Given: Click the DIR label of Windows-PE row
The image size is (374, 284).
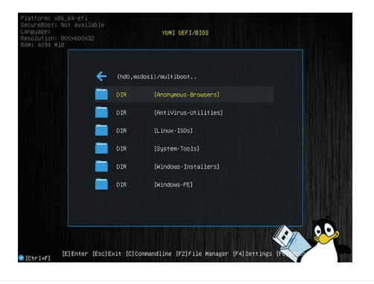Looking at the screenshot, I should click(121, 184).
